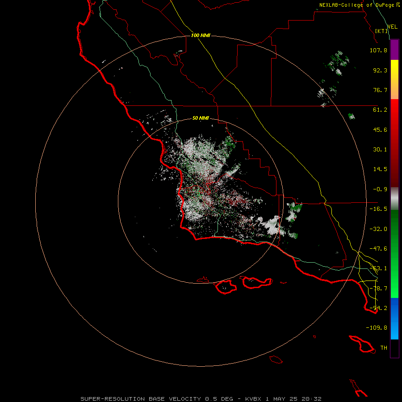Click the VEL legend title
Screen dimensions: 402x402
pyautogui.click(x=392, y=27)
